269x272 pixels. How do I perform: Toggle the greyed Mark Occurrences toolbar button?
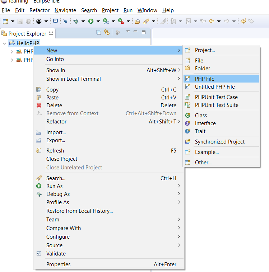tap(163, 21)
